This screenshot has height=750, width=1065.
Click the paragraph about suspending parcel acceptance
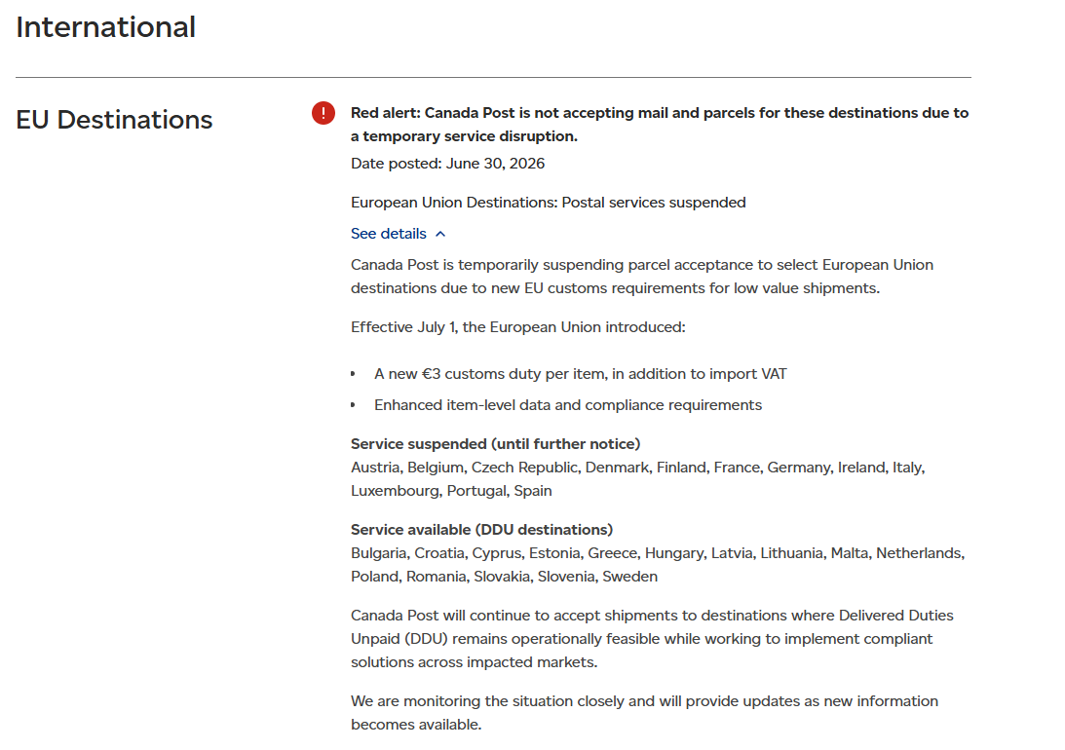[x=642, y=277]
